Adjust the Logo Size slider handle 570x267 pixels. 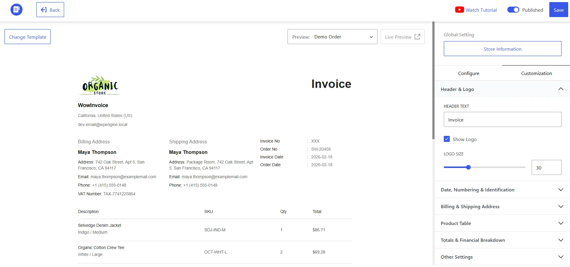coord(468,167)
